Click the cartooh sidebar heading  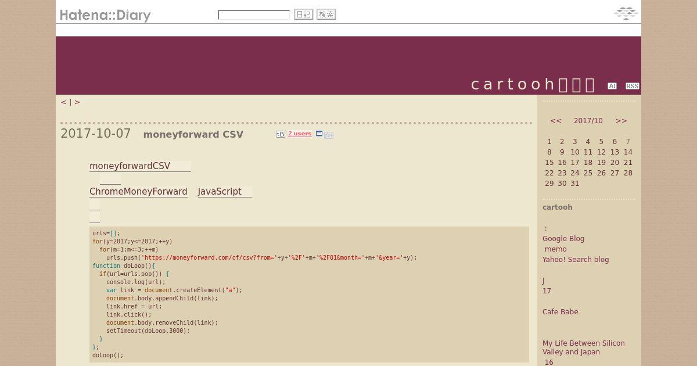(x=558, y=207)
